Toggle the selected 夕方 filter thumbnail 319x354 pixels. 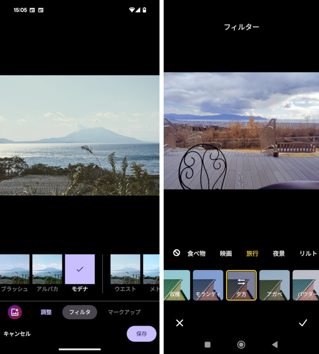point(241,285)
